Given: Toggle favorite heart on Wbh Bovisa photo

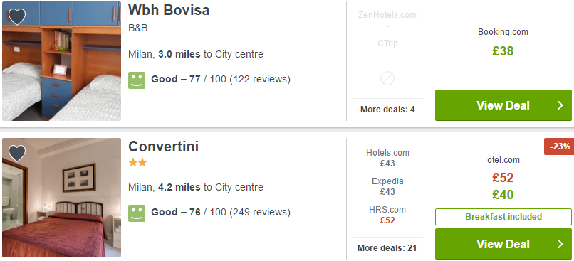Looking at the screenshot, I should click(x=17, y=17).
